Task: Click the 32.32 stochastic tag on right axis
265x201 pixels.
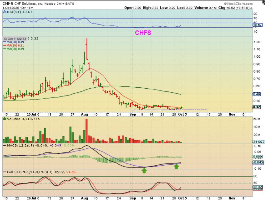Action: 257,187
